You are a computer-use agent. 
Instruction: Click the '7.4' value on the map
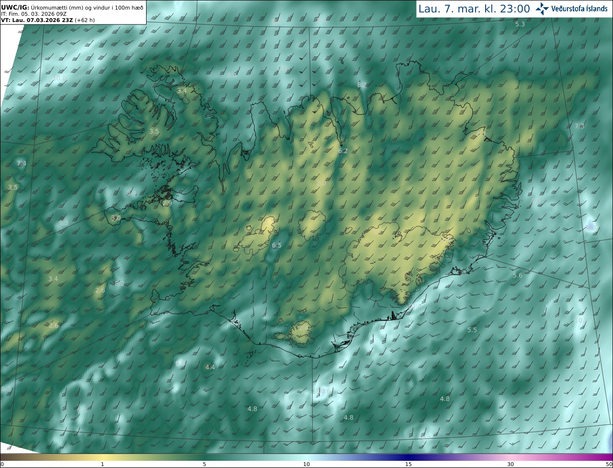pyautogui.click(x=22, y=164)
